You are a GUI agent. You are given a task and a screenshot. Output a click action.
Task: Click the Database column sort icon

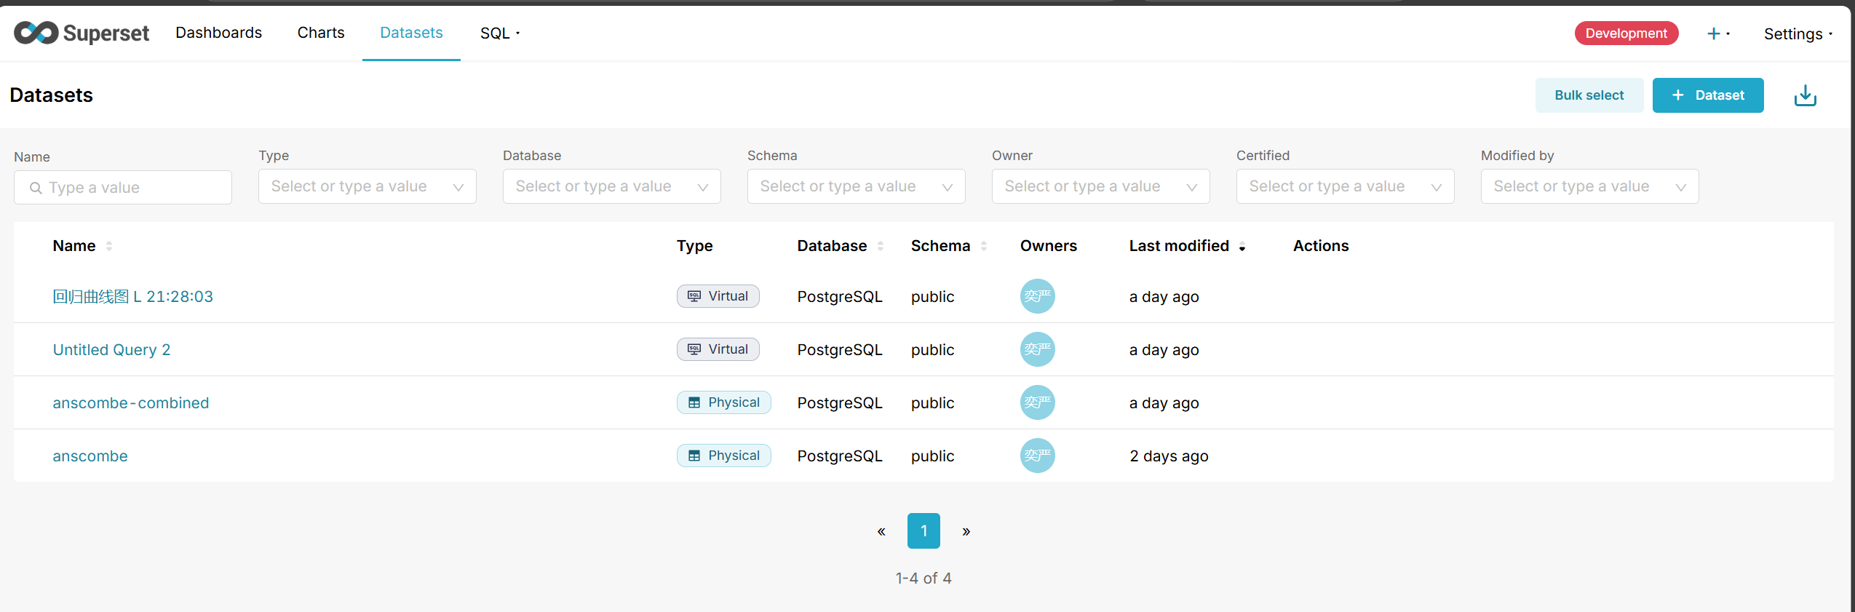tap(881, 246)
